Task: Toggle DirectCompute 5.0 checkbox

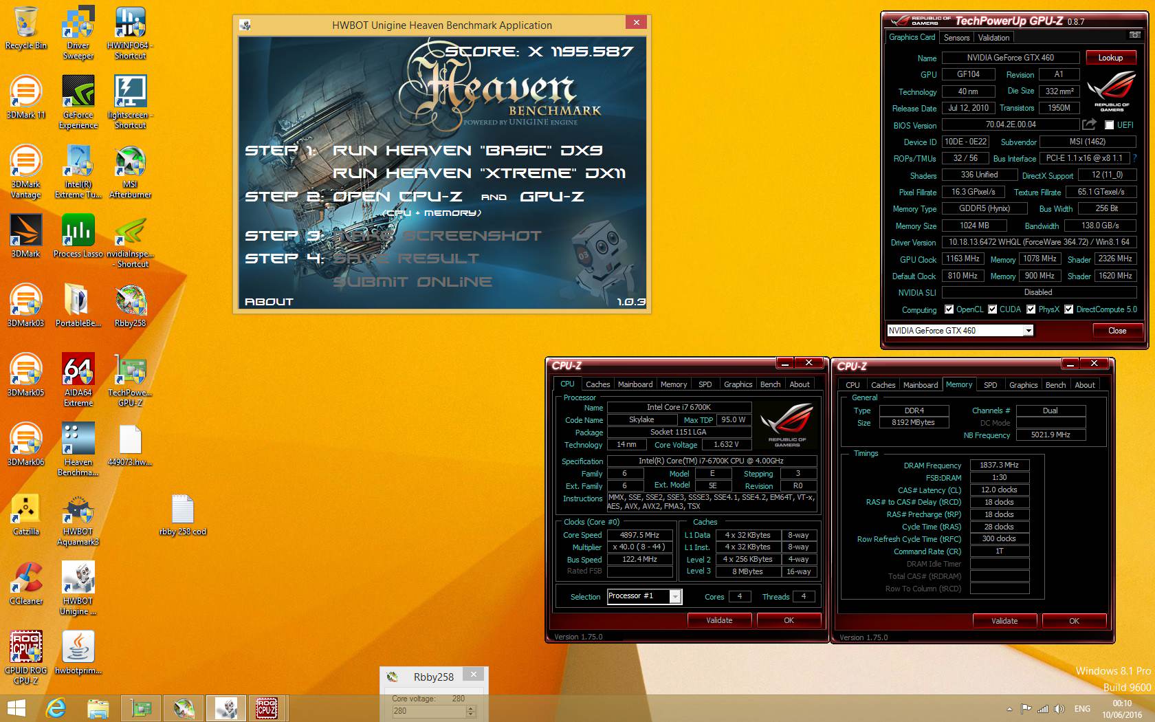Action: 1068,309
